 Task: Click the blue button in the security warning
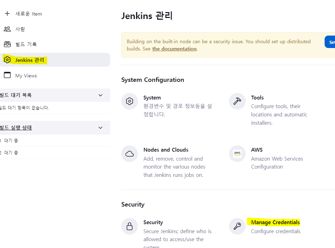(330, 42)
